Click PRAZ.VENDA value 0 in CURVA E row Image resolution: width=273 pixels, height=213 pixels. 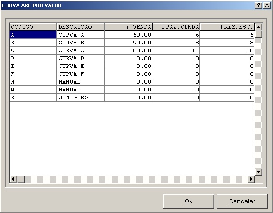tap(176, 66)
